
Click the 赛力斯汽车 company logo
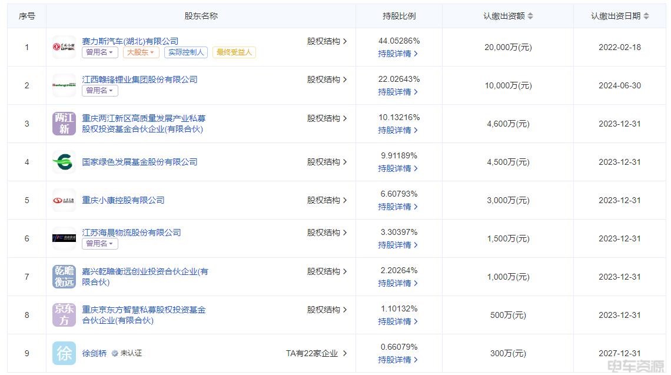[64, 47]
